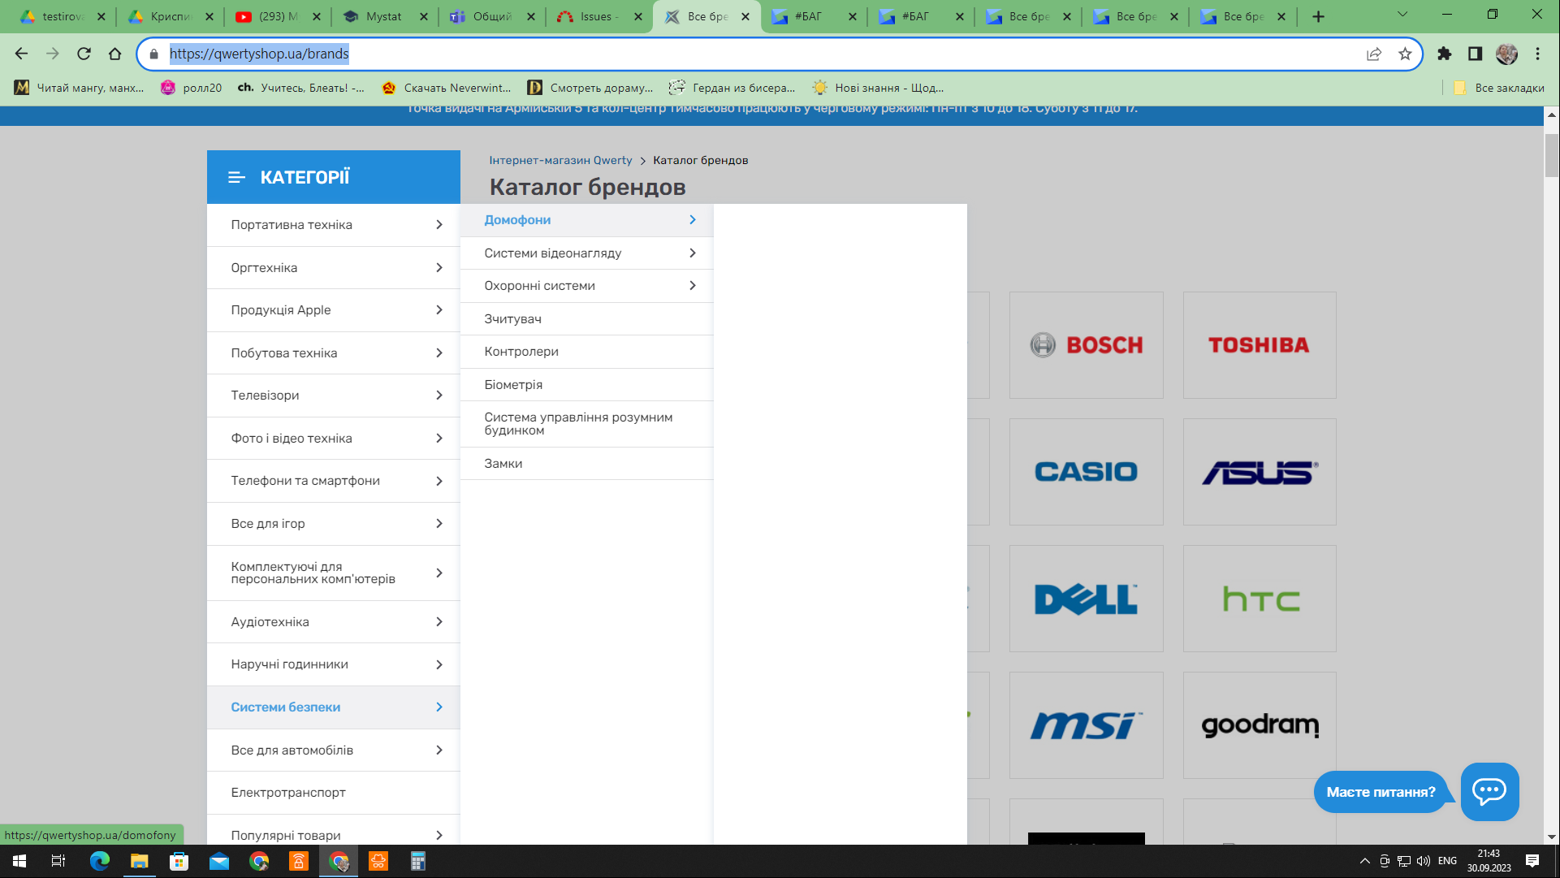Reload the page

84,54
